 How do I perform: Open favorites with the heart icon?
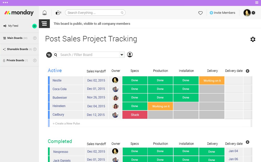[x=200, y=13]
